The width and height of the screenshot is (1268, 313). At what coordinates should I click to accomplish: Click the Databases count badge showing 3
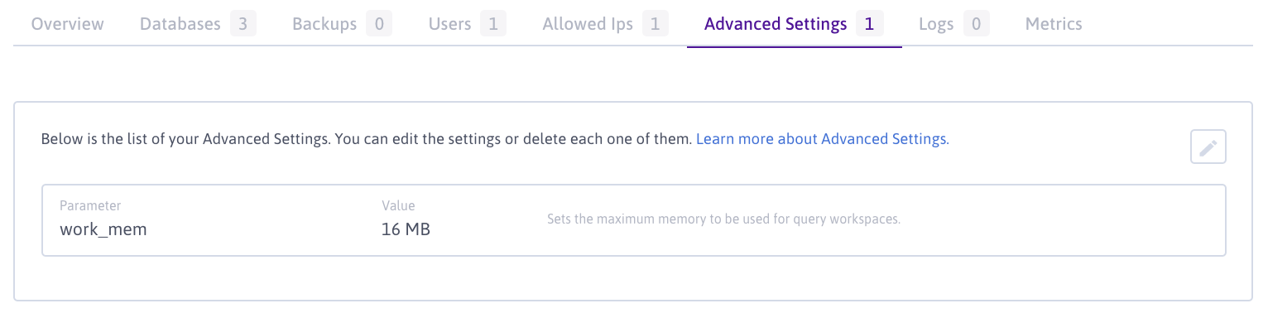[x=243, y=24]
